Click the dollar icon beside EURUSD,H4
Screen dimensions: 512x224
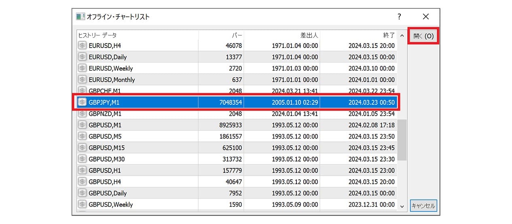pos(82,46)
